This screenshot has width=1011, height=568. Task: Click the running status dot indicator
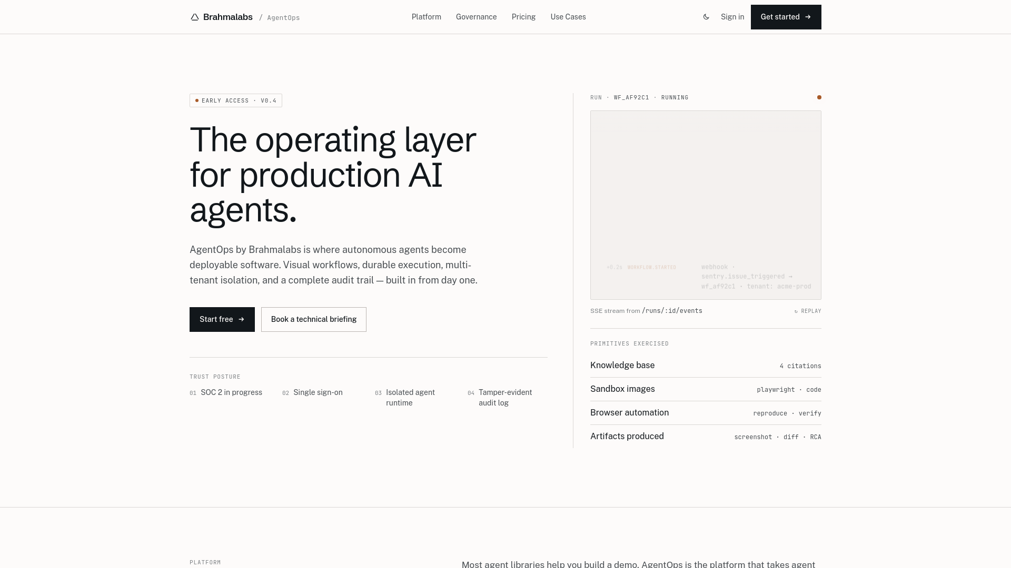(819, 97)
